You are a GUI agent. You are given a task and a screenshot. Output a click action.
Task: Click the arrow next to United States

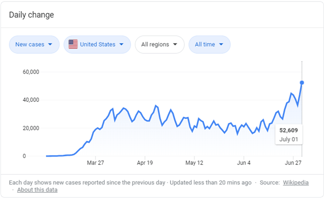(x=121, y=44)
